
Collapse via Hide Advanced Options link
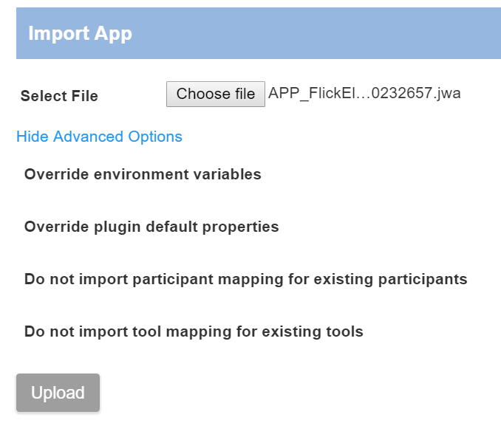(99, 137)
